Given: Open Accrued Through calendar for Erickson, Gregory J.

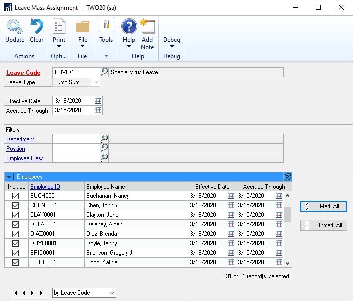Looking at the screenshot, I should (279, 252).
